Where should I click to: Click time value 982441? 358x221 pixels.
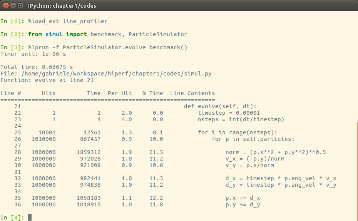click(x=90, y=178)
